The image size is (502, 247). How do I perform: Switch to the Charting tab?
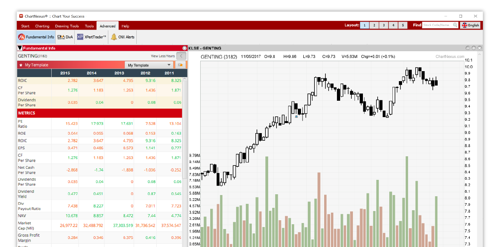[x=42, y=26]
